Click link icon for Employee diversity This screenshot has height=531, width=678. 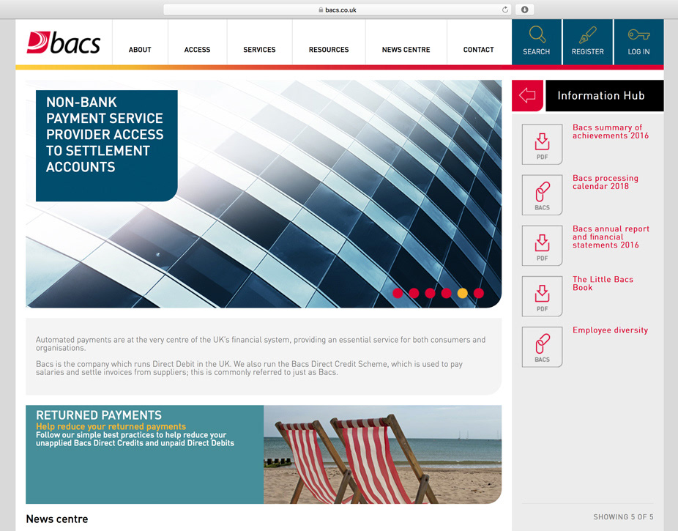tap(543, 346)
